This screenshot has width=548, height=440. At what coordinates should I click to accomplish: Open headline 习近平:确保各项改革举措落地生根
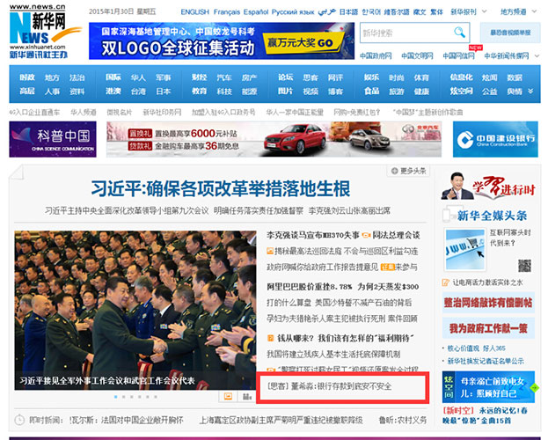click(221, 189)
